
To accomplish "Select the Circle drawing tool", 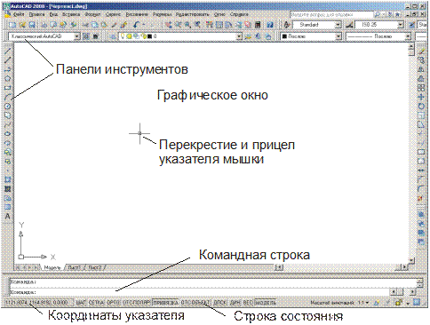I will (x=8, y=107).
